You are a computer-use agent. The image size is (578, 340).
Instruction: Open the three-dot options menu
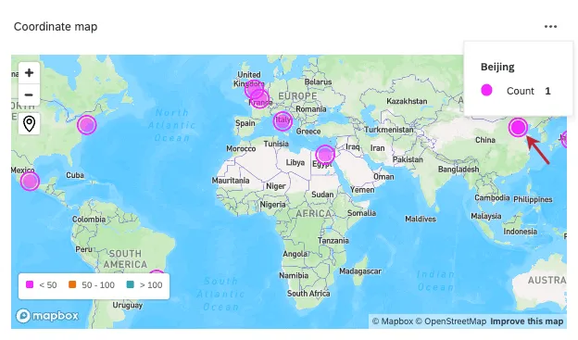(x=550, y=27)
